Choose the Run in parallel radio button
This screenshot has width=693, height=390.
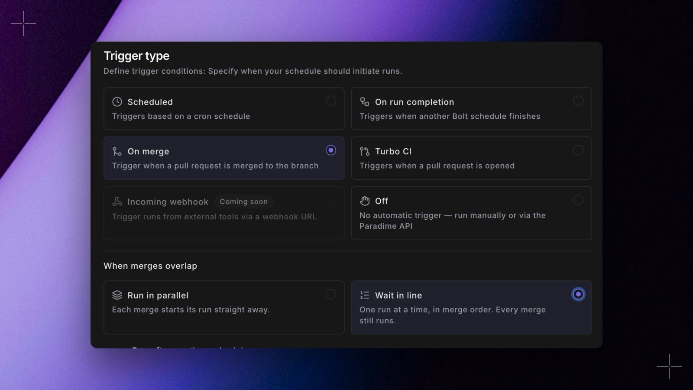pos(330,294)
